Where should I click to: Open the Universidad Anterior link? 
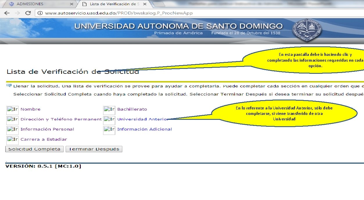tap(142, 119)
